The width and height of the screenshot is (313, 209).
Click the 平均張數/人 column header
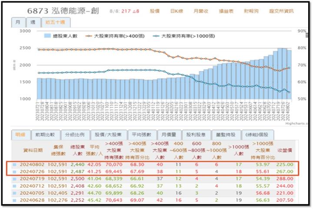pyautogui.click(x=94, y=150)
